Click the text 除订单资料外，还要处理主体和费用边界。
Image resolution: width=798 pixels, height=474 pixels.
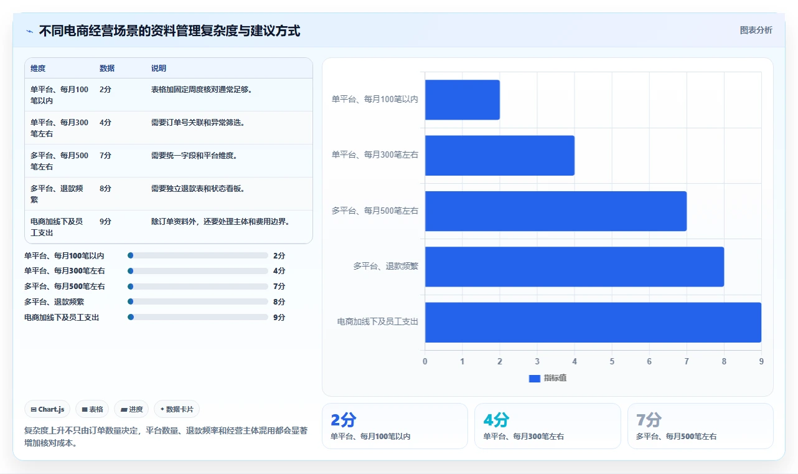click(x=221, y=221)
